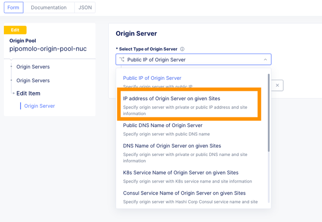This screenshot has height=222, width=322.
Task: Open the Documentation tab
Action: pos(49,7)
